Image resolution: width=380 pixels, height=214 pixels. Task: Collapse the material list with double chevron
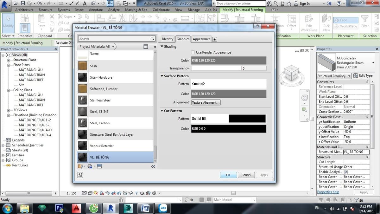tap(153, 166)
